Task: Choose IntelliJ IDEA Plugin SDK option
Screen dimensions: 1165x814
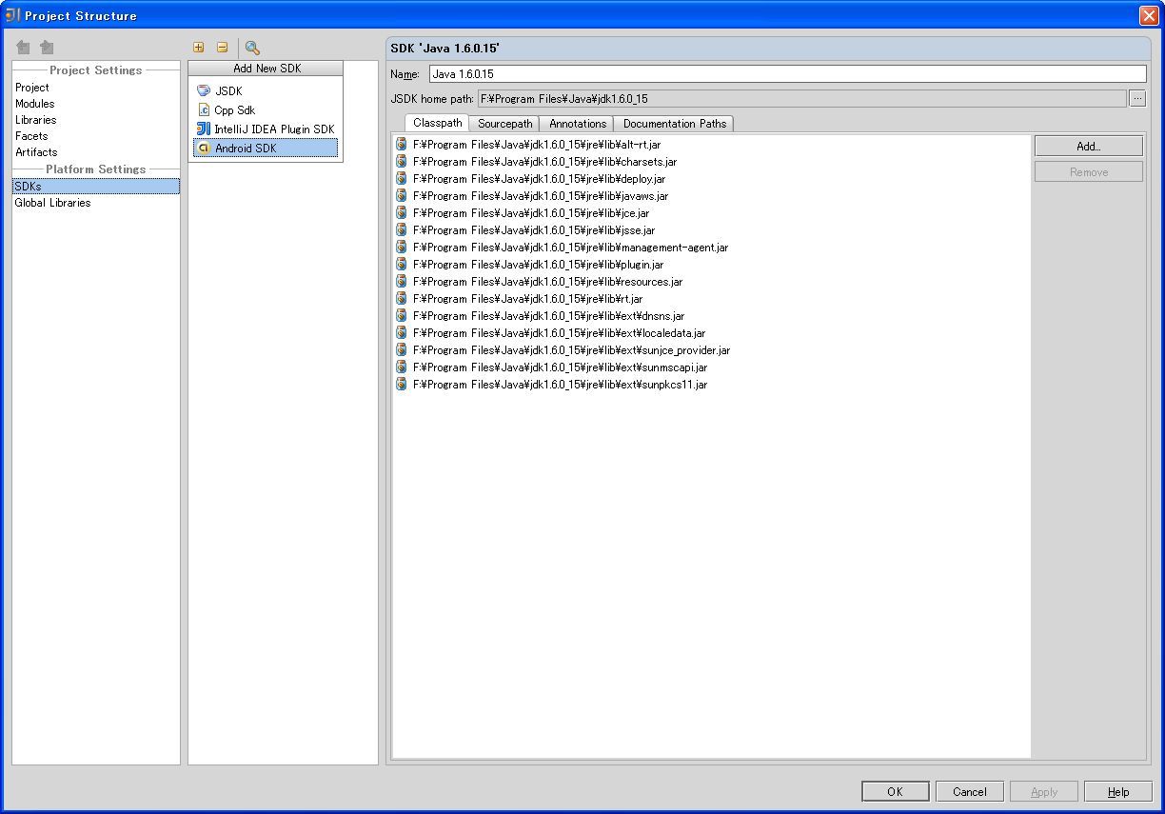Action: 266,129
